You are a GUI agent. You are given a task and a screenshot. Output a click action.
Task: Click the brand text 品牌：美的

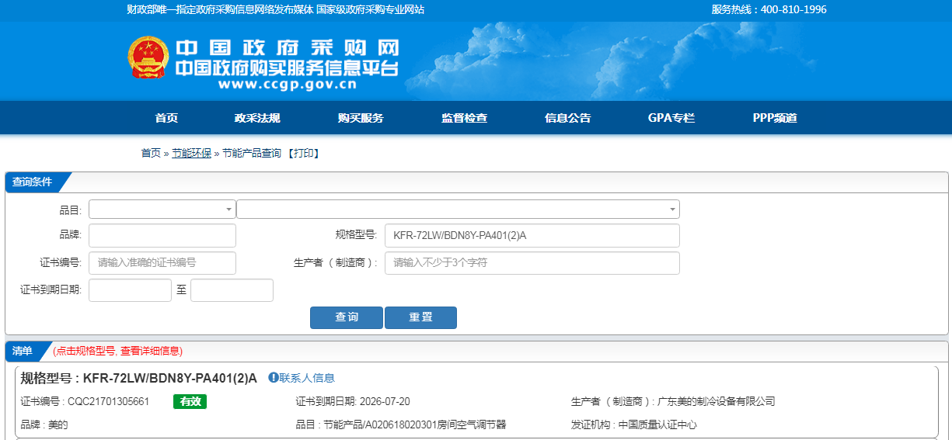click(44, 424)
